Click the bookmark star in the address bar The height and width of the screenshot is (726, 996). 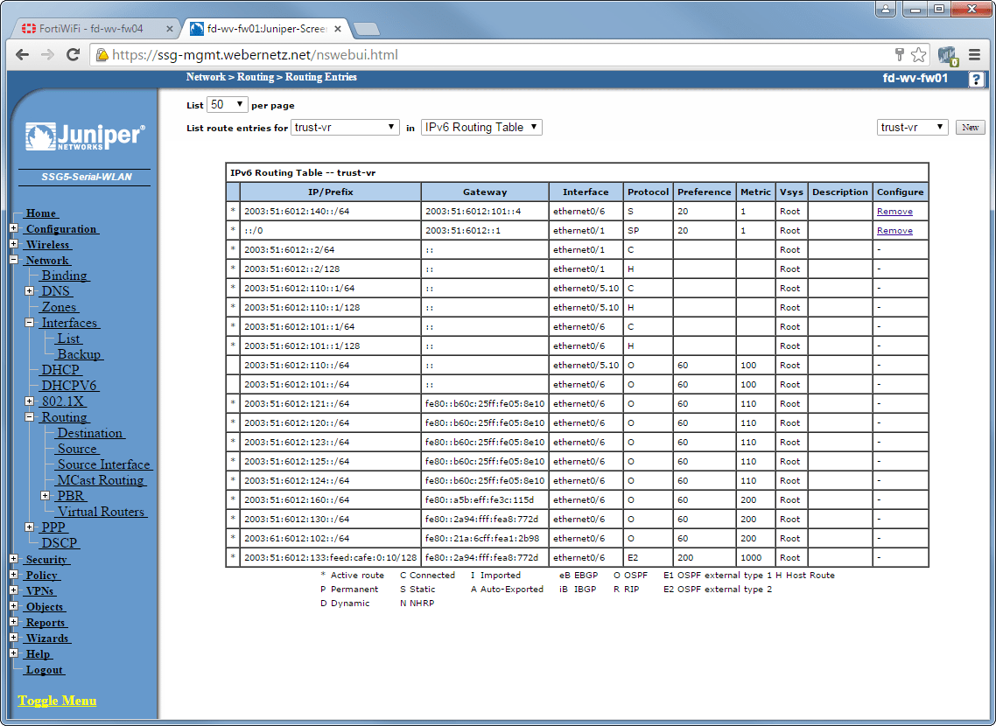(x=919, y=54)
